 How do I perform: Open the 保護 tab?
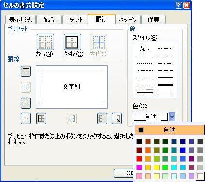click(153, 20)
